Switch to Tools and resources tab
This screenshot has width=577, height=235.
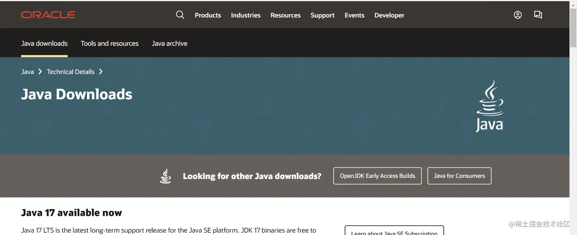110,43
